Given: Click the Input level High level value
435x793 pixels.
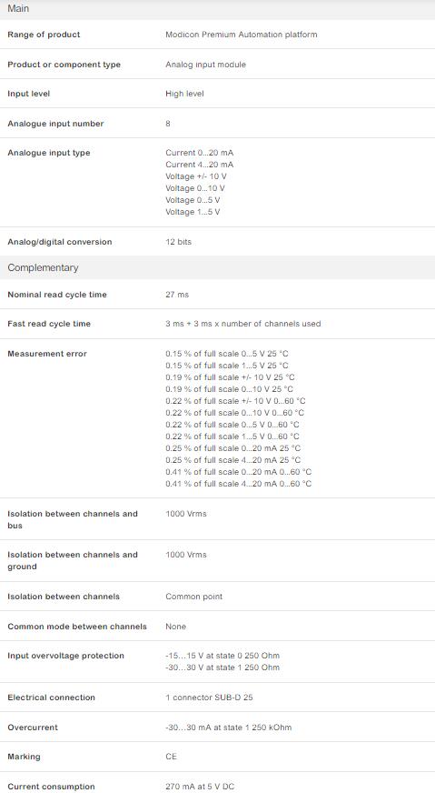Looking at the screenshot, I should [184, 94].
